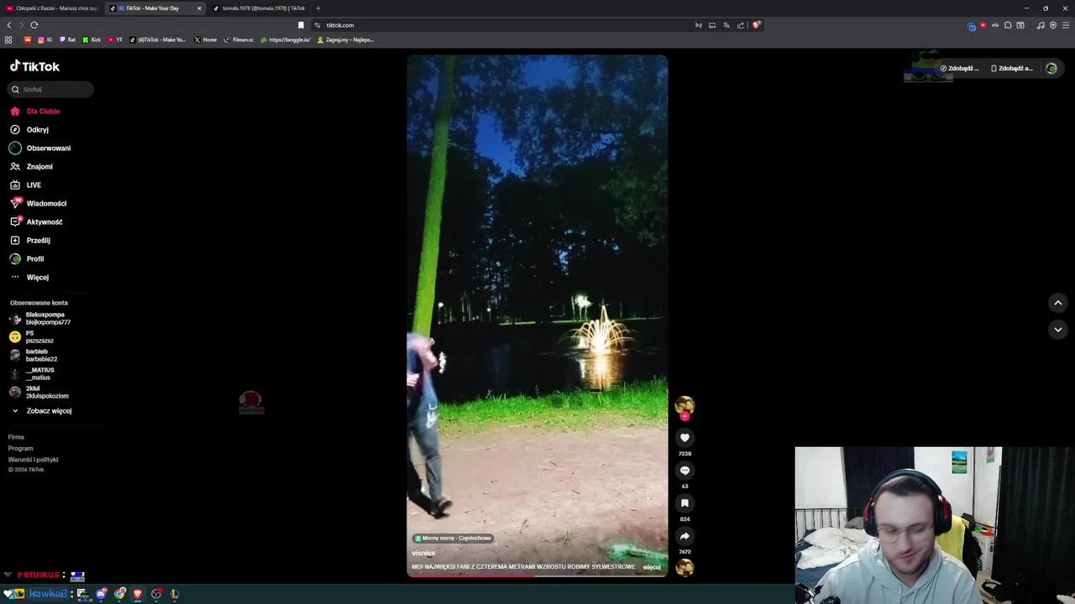Image resolution: width=1075 pixels, height=604 pixels.
Task: Click first Zdobądź coins button
Action: tap(960, 68)
